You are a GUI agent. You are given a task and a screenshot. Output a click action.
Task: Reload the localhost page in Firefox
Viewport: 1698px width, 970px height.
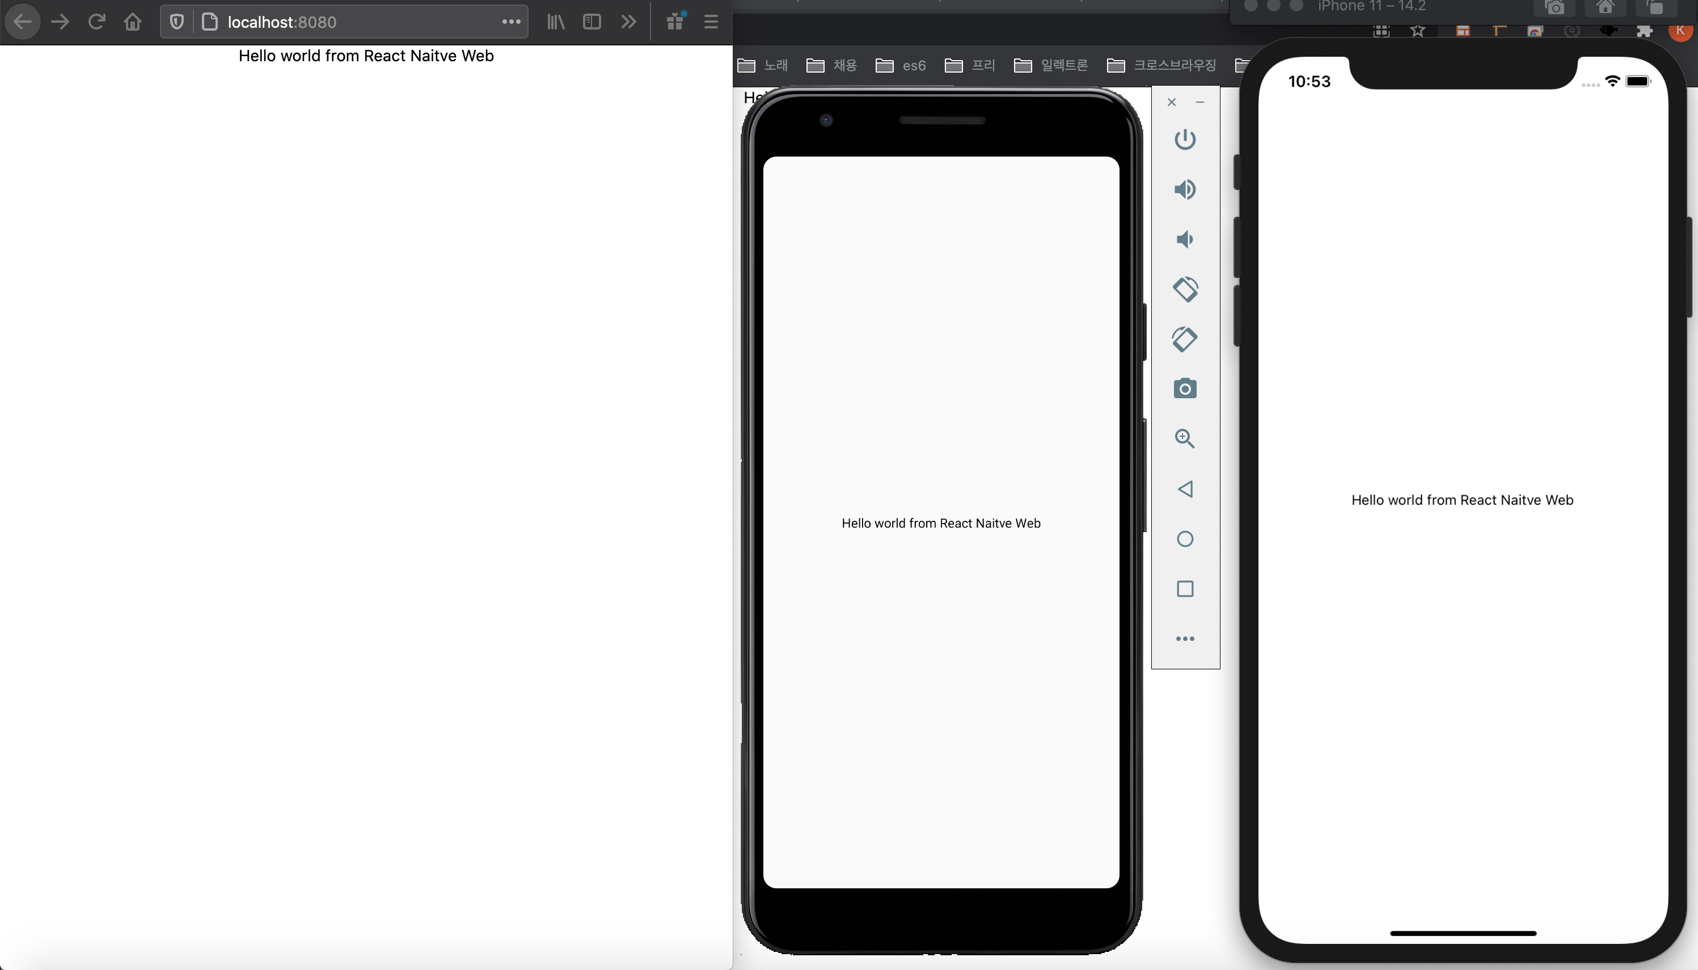click(96, 22)
